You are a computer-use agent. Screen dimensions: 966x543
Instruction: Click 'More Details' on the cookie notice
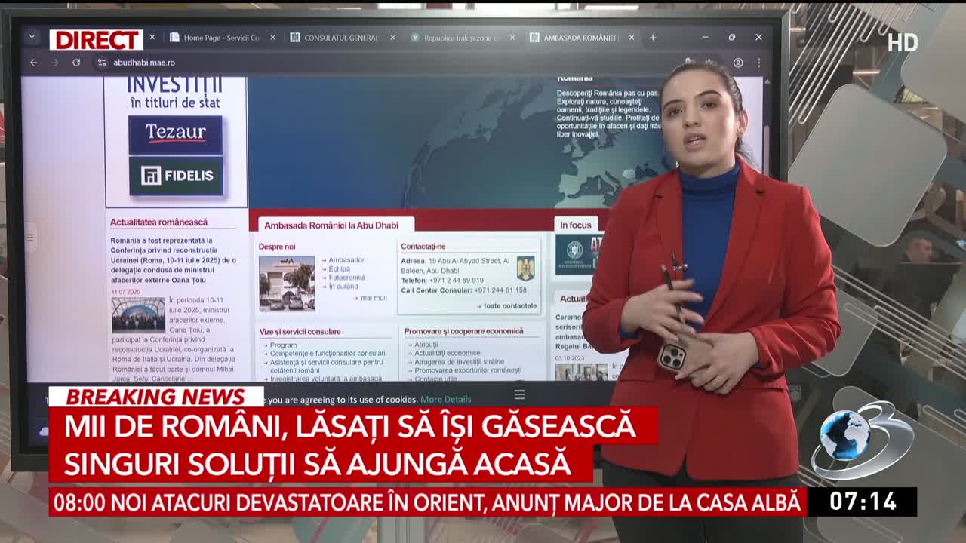pos(447,400)
